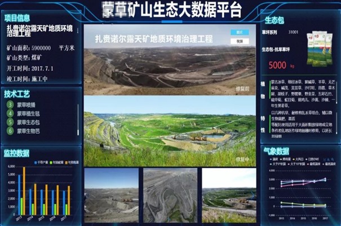This screenshot has height=226, width=341.
Task: Open the 蒙草生物笆 technique entry
Action: 29,131
